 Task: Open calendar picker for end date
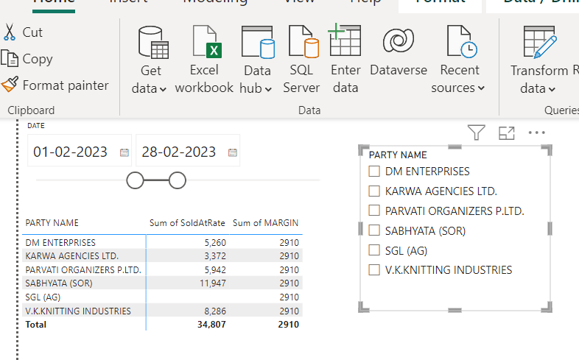point(233,152)
